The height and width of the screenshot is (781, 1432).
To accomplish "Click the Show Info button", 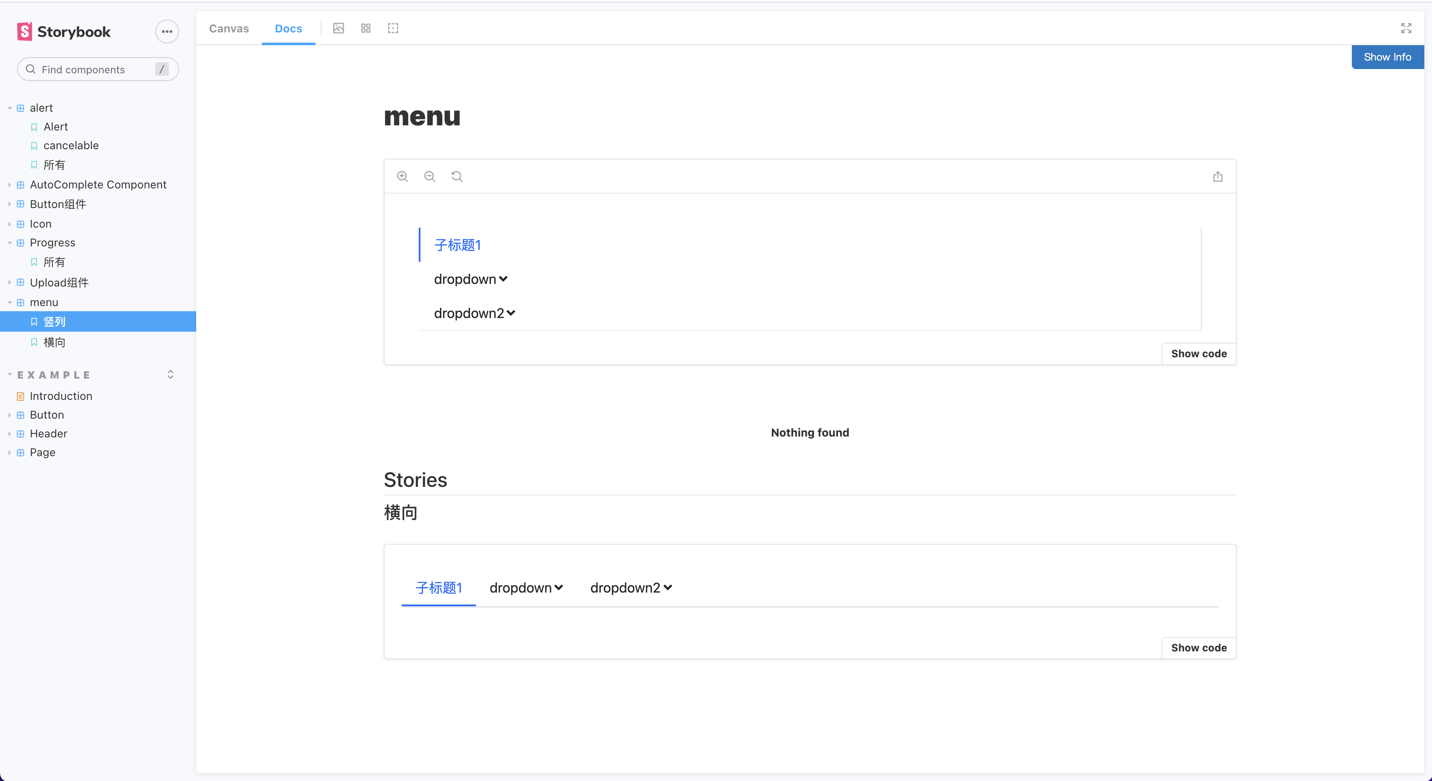I will 1387,57.
